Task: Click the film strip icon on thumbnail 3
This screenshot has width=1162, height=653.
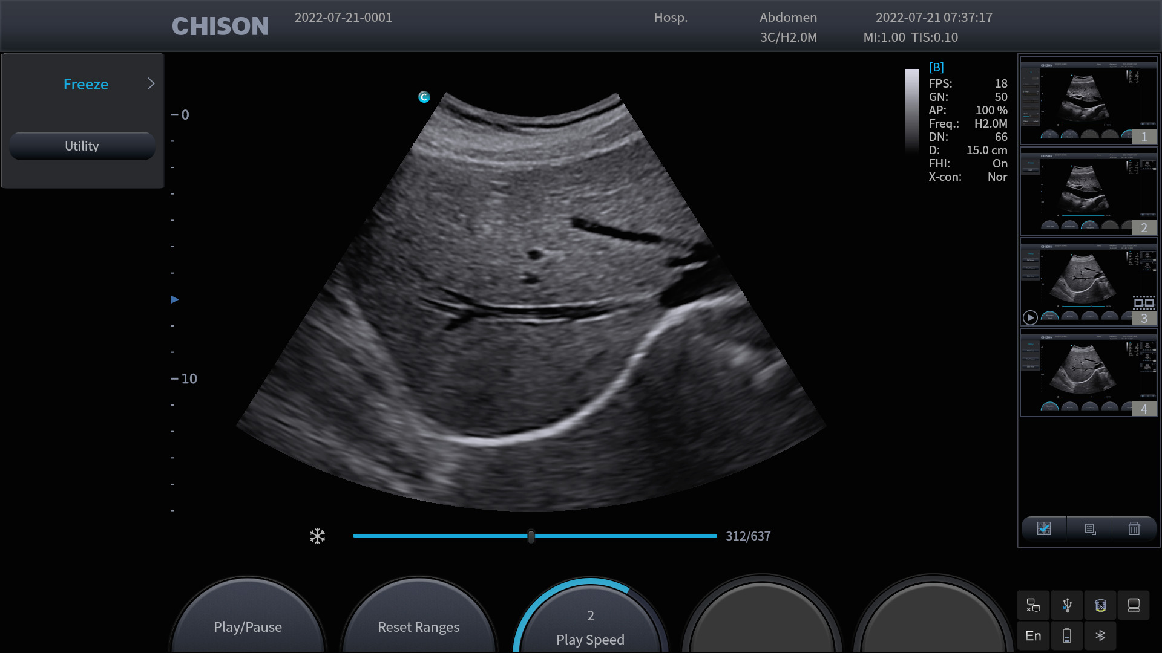Action: tap(1143, 303)
